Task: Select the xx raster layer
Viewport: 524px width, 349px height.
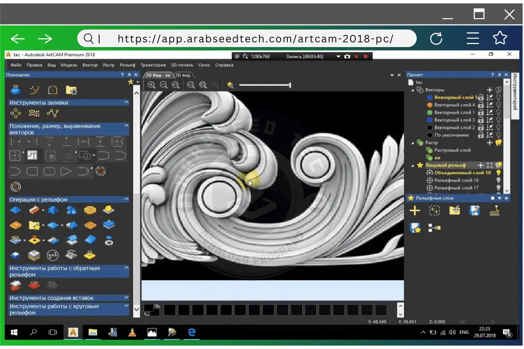Action: pos(437,157)
